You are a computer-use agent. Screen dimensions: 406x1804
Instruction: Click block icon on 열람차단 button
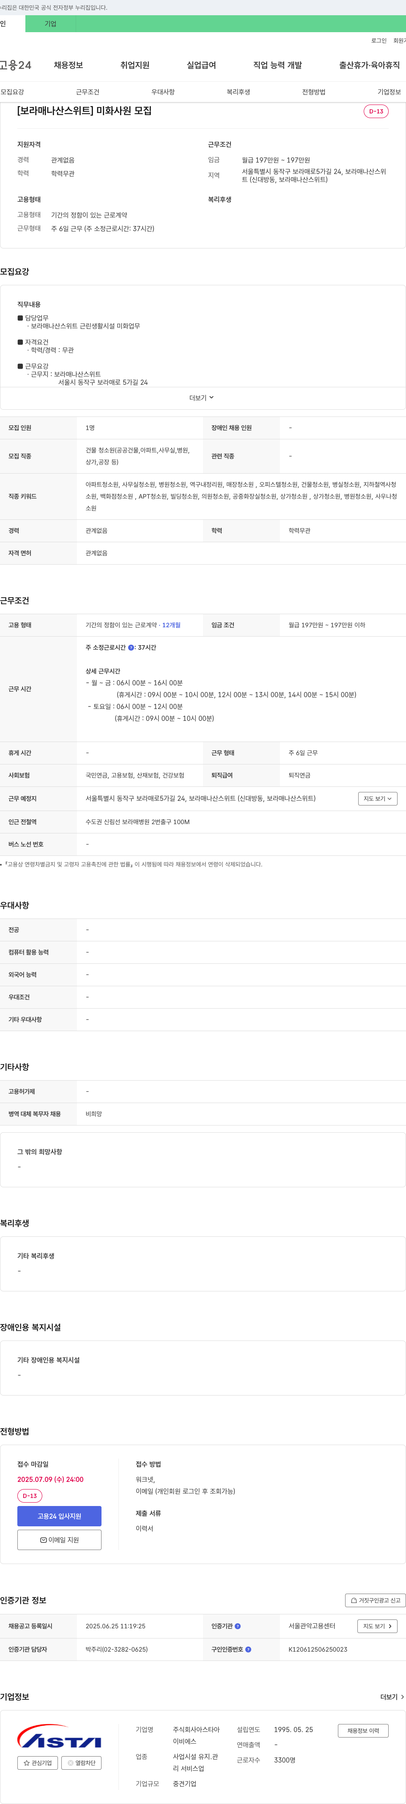[x=70, y=1763]
